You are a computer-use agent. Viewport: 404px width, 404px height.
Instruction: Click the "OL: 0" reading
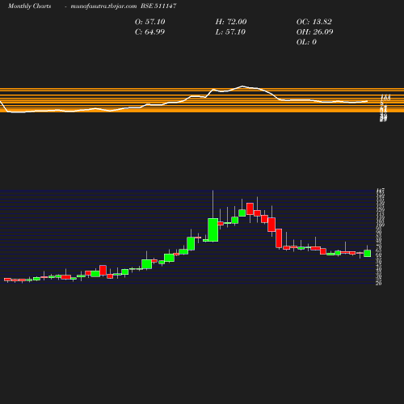click(306, 42)
